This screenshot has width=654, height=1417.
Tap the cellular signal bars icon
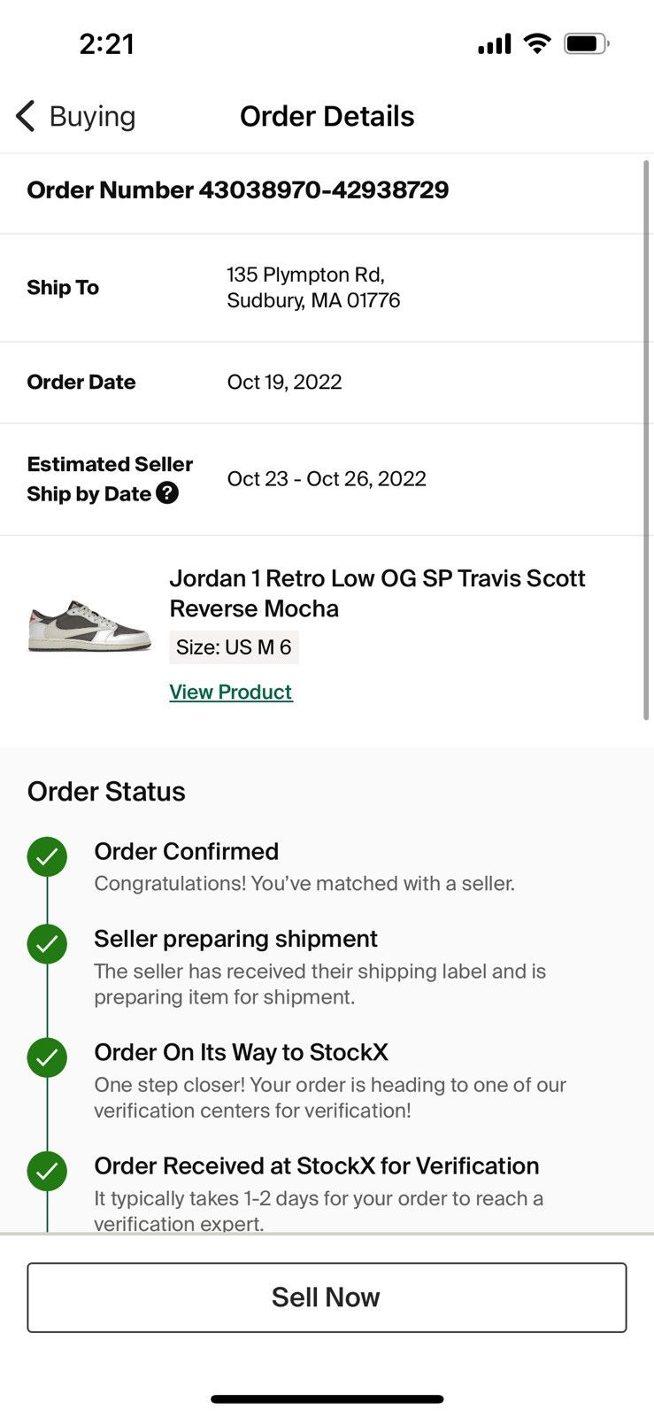(494, 44)
